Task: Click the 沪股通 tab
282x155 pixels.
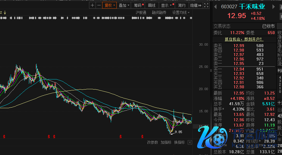Action: click(x=141, y=12)
